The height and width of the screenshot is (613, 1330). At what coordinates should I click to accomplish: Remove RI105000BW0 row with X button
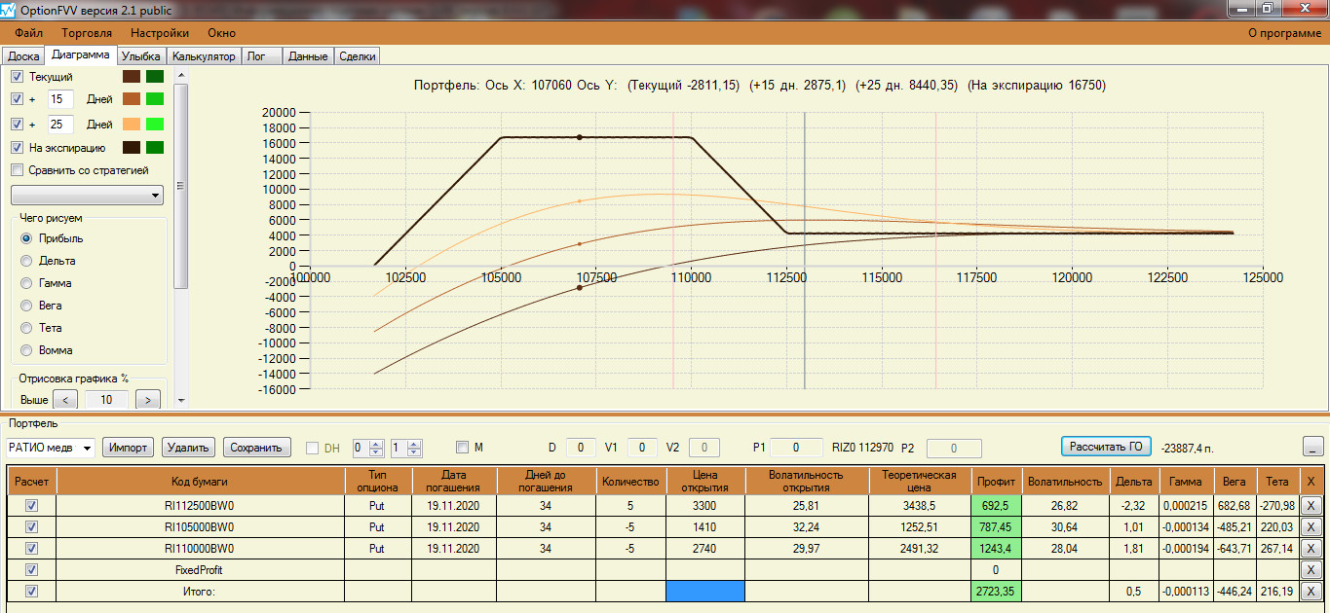coord(1311,527)
